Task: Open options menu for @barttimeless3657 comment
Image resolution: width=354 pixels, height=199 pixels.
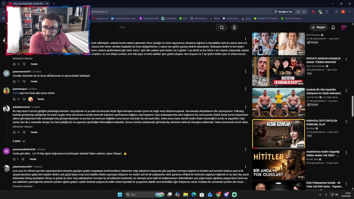Action: tap(245, 167)
